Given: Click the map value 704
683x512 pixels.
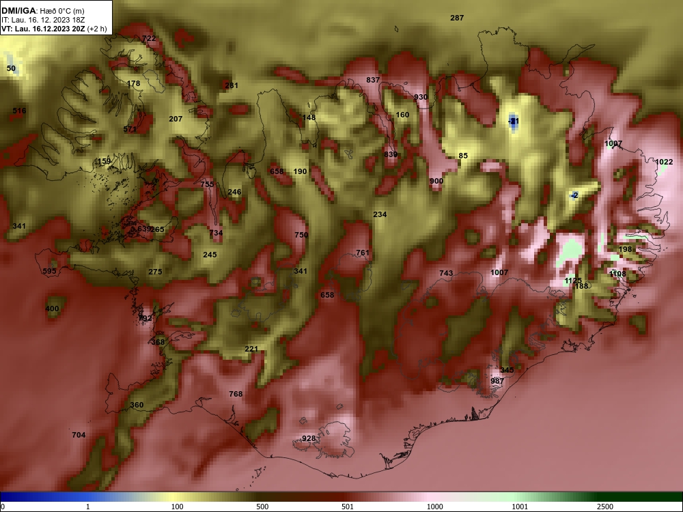Looking at the screenshot, I should [x=79, y=435].
